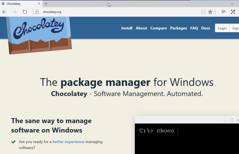Close the Chocolatey browser tab
Viewport: 239px width, 154px height.
tap(39, 4)
